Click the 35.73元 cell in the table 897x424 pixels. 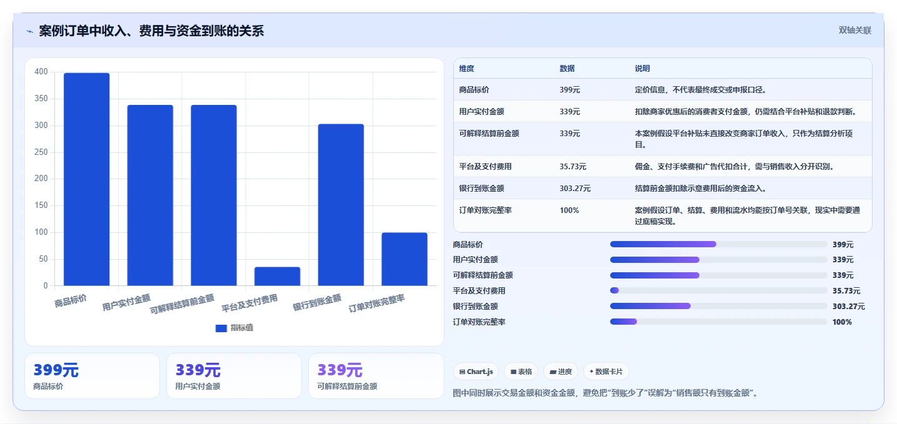coord(573,167)
